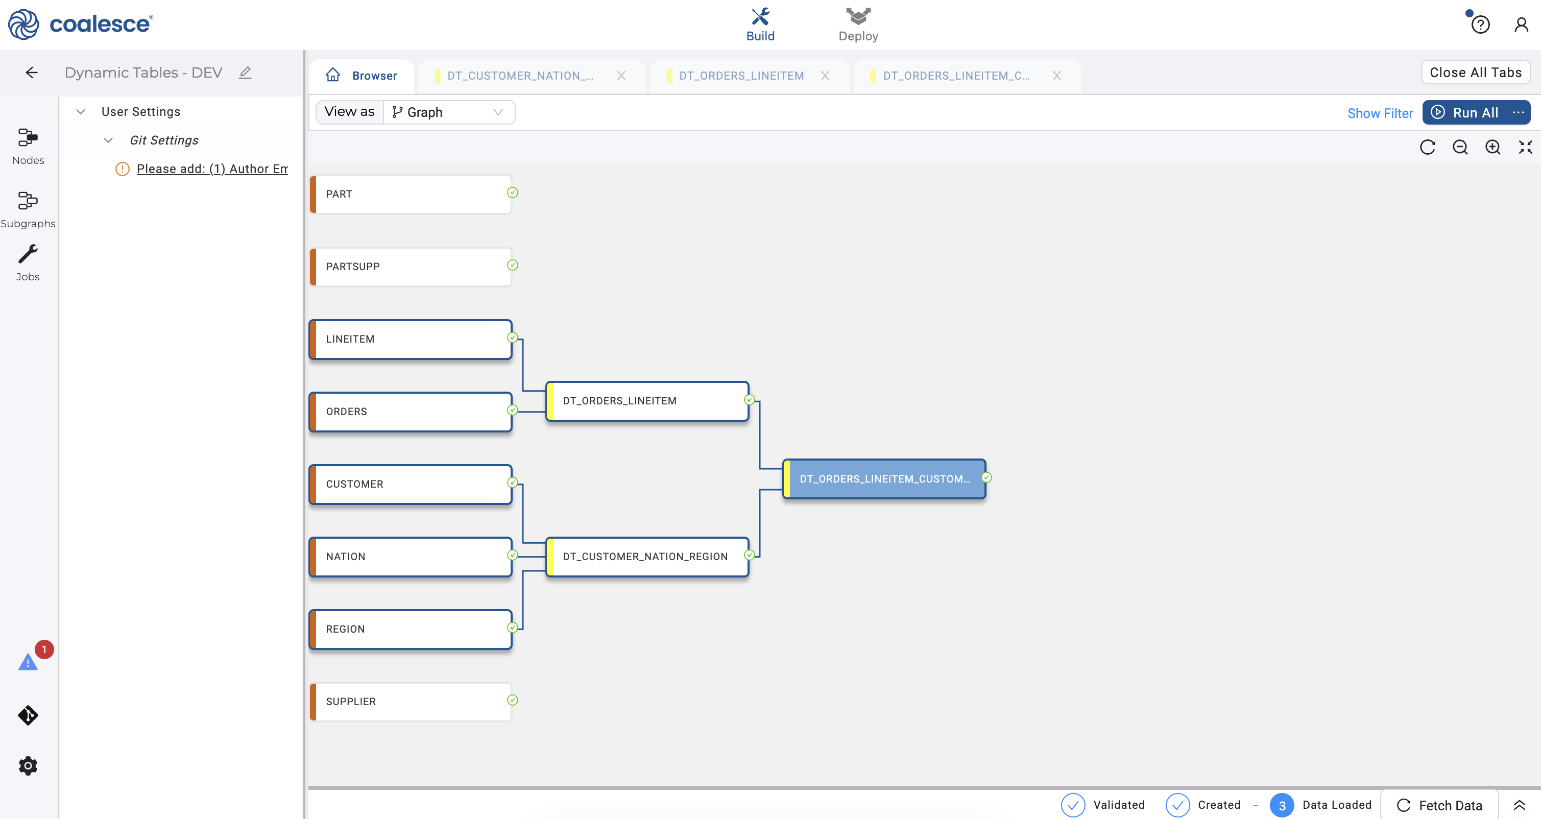
Task: Open the View as Graph dropdown
Action: pos(448,112)
